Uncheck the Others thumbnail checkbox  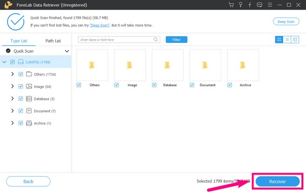tap(79, 85)
